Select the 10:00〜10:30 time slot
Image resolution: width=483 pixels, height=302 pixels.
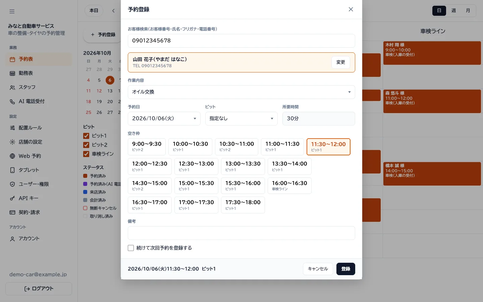(190, 147)
